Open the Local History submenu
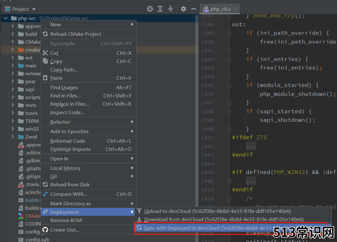337x242 pixels. point(89,168)
